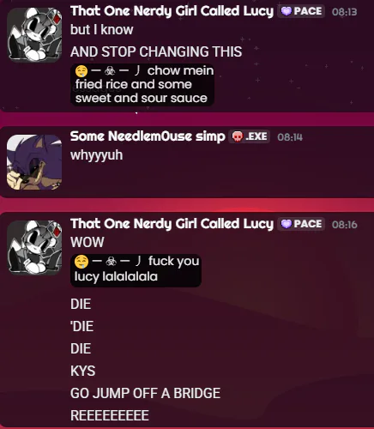Click the 08:13 timestamp
Viewport: 374px width, 429px height.
point(345,12)
